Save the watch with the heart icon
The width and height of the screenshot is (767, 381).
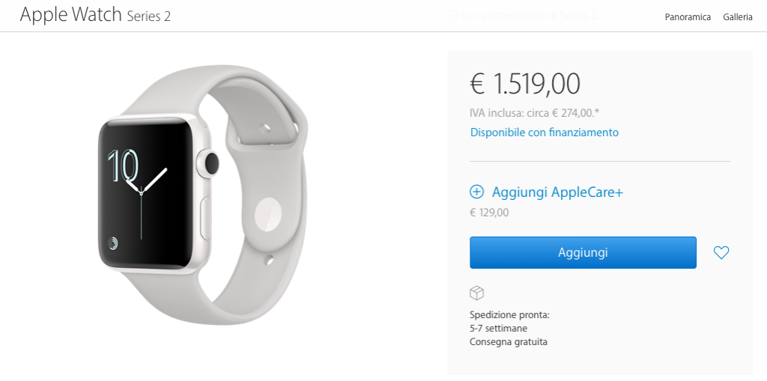pos(721,252)
